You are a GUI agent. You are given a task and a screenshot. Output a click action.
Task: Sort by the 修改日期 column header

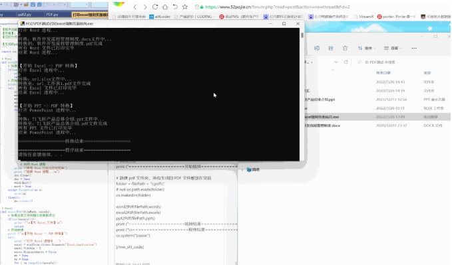click(x=383, y=73)
